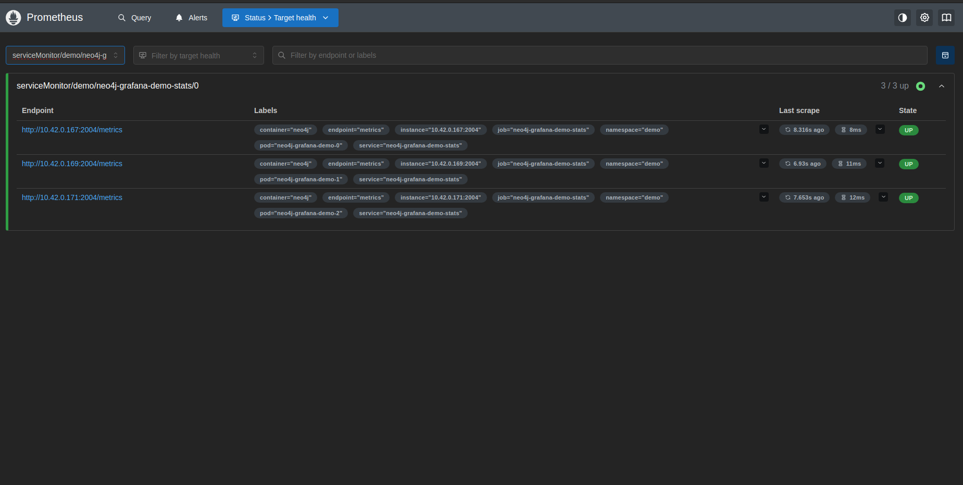
Task: Open the Status > Target health menu
Action: [x=280, y=18]
